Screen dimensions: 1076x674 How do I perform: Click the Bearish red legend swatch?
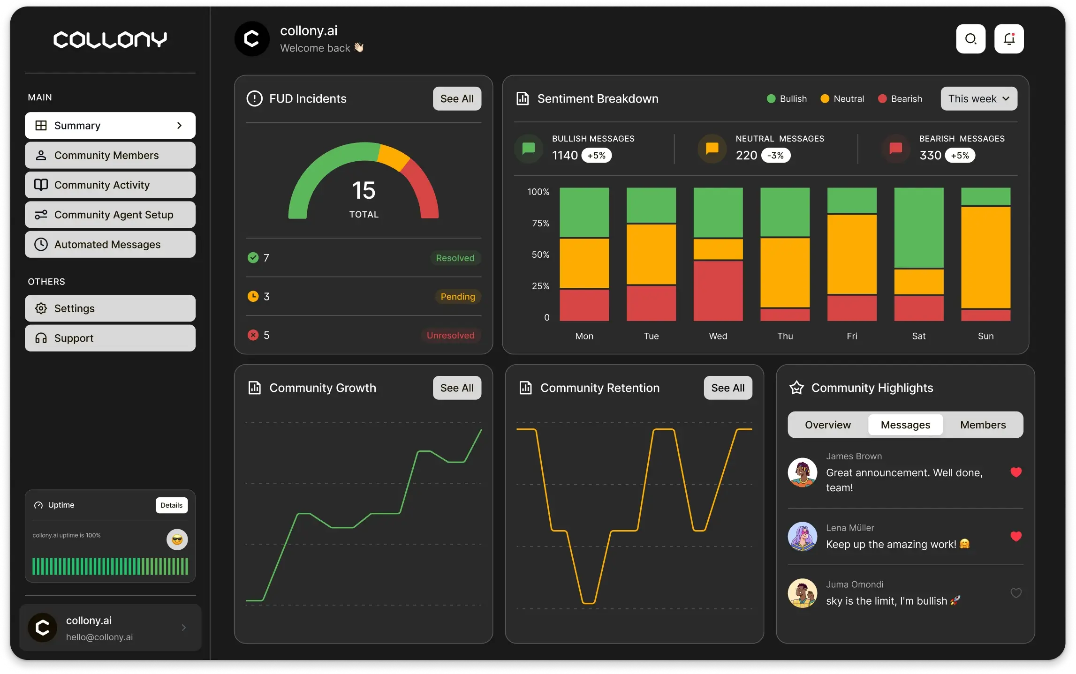tap(882, 98)
